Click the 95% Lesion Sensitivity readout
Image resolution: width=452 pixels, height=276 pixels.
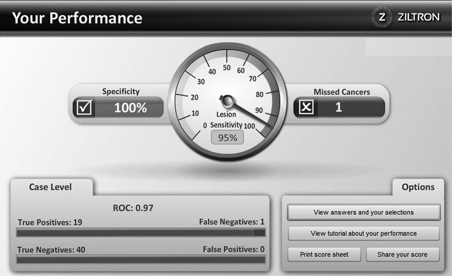pyautogui.click(x=227, y=138)
